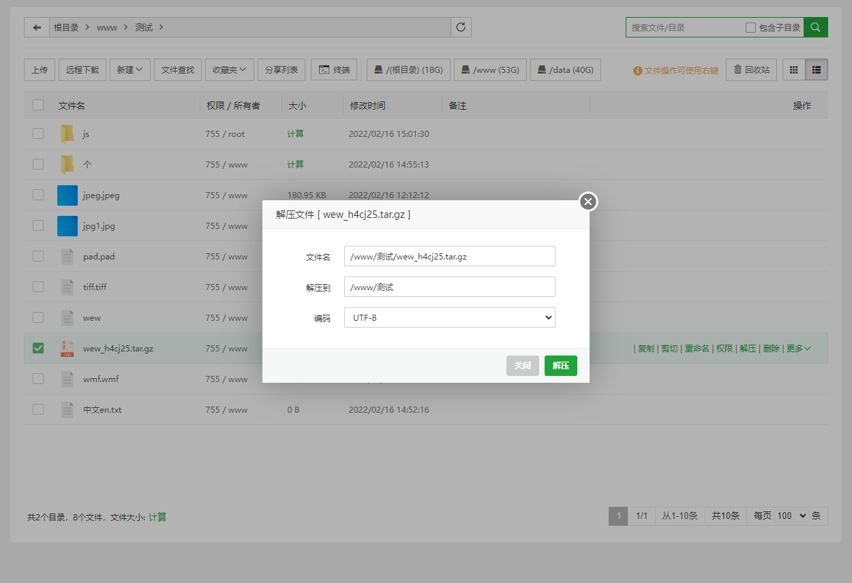The image size is (852, 583).
Task: Click the gray 关闭 button
Action: coord(523,366)
